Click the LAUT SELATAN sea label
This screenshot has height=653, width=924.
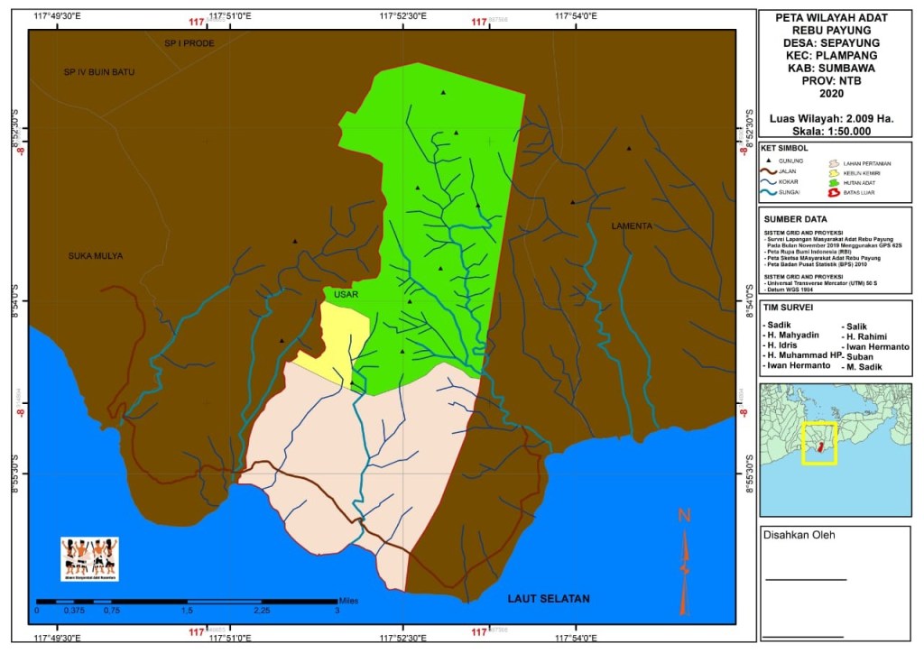(x=548, y=598)
